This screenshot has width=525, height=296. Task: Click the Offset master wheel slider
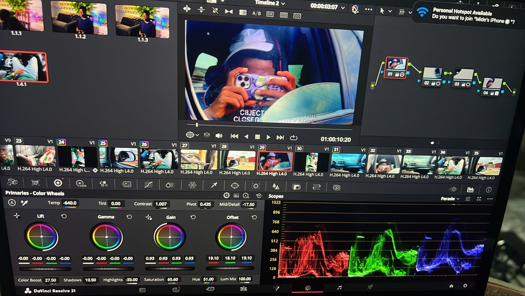pyautogui.click(x=230, y=268)
